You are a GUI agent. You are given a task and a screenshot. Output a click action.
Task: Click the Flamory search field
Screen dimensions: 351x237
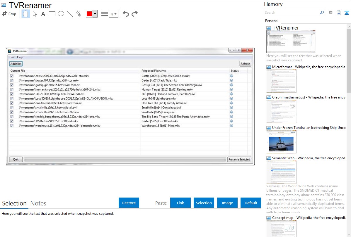click(x=292, y=13)
